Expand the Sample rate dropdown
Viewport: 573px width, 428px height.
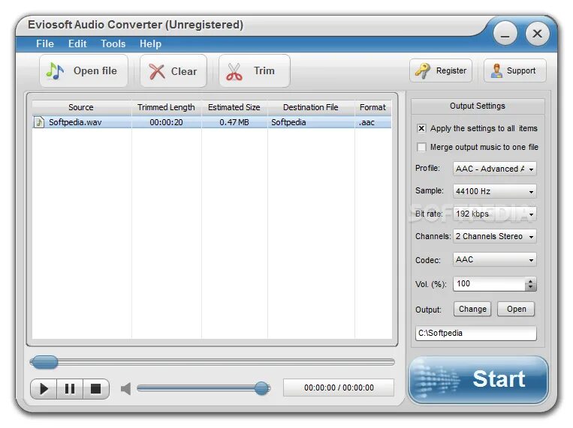tap(495, 191)
